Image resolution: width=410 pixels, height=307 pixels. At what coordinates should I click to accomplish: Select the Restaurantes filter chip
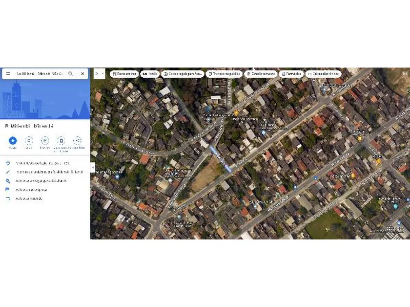(x=125, y=74)
